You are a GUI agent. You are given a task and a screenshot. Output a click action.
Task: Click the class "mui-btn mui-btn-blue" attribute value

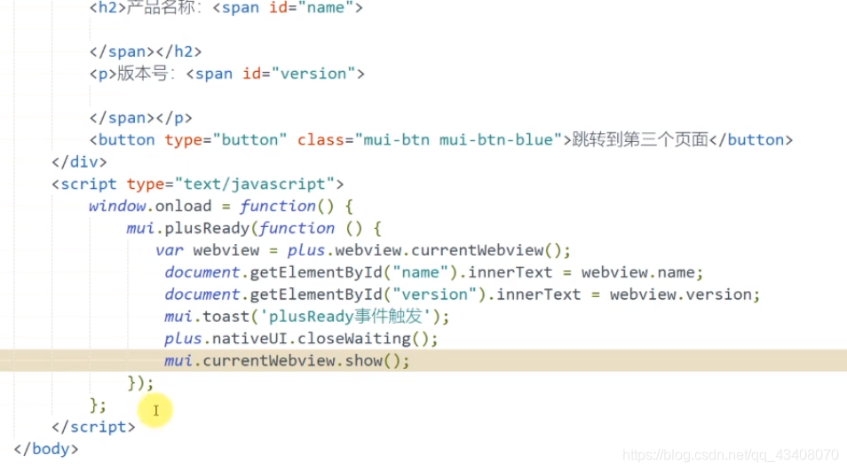(x=459, y=140)
